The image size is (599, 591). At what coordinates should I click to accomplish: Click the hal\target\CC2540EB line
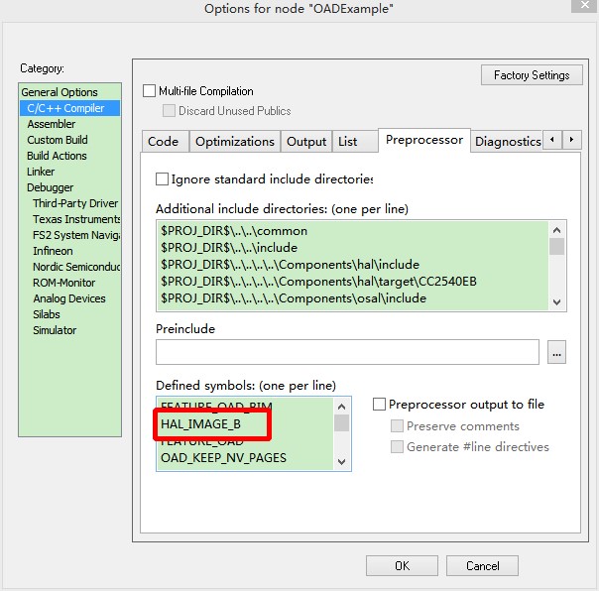318,282
